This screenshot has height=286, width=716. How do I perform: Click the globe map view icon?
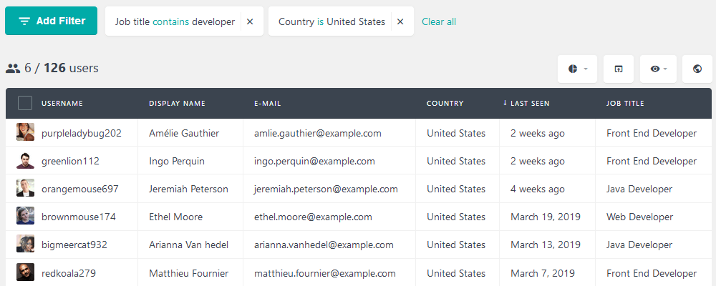point(697,69)
